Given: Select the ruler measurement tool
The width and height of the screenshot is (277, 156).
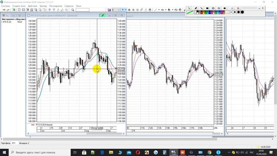Looking at the screenshot, I should point(142,10).
